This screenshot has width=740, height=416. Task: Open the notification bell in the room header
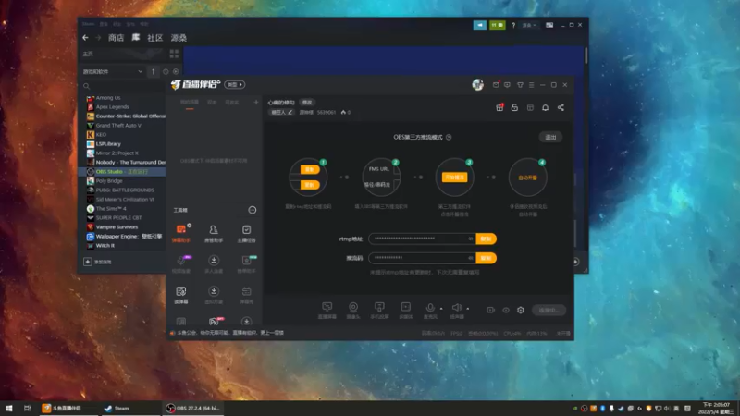545,107
